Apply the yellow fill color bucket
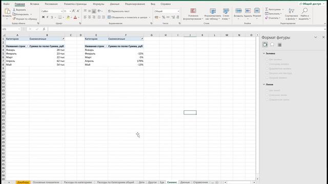Viewport: 328px width, 184px height. 68,17
